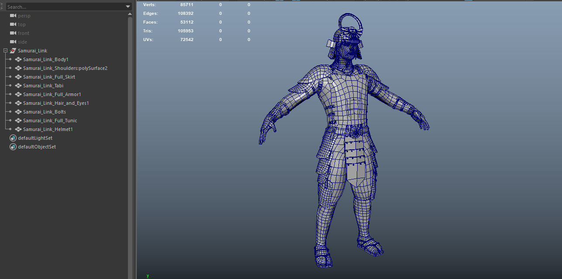Click the mesh icon of Samurai_Link_Helmet1

click(18, 129)
